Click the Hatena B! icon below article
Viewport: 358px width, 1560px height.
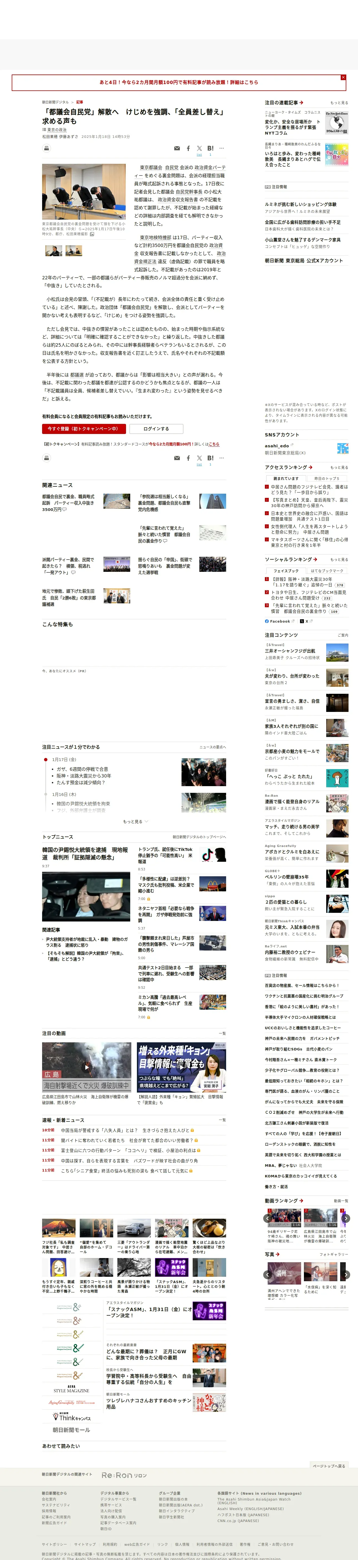[x=211, y=458]
